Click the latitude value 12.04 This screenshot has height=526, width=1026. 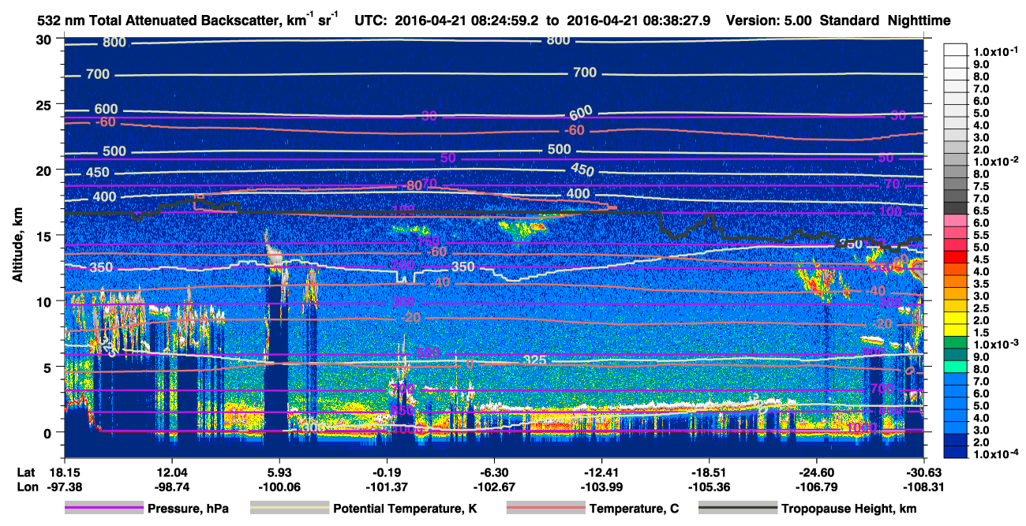[171, 472]
